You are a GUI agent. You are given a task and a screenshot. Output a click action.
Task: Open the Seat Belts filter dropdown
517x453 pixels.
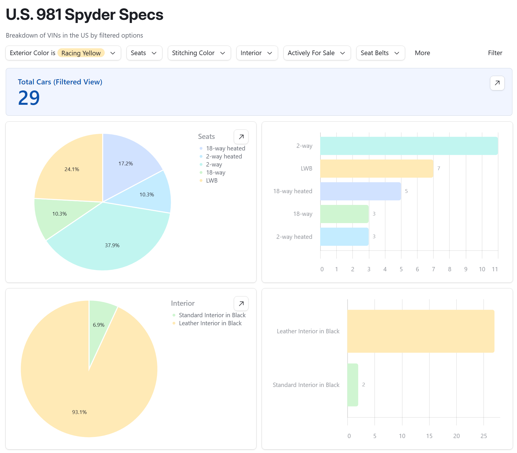pos(380,53)
